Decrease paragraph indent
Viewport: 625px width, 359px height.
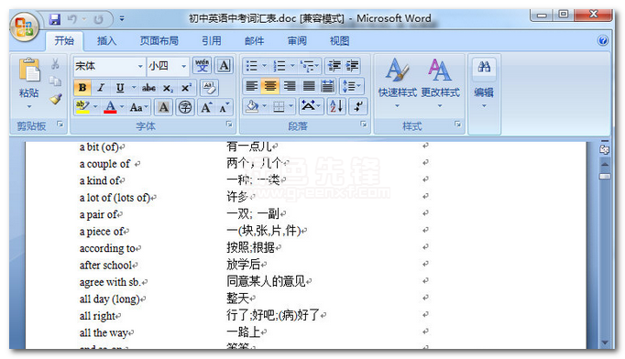coord(334,66)
